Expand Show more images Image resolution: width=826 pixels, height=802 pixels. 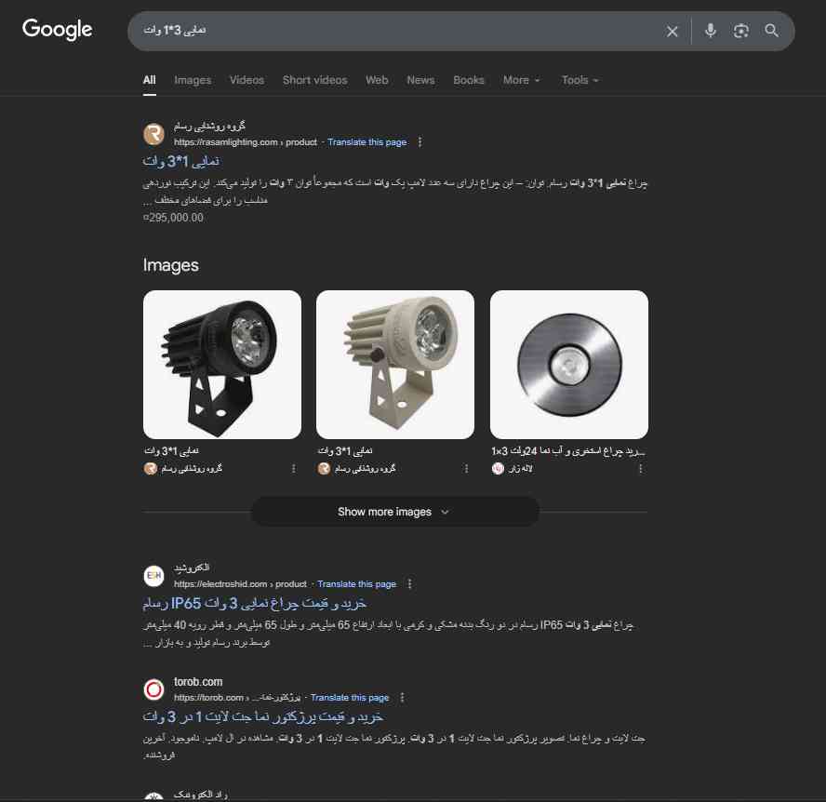(394, 512)
